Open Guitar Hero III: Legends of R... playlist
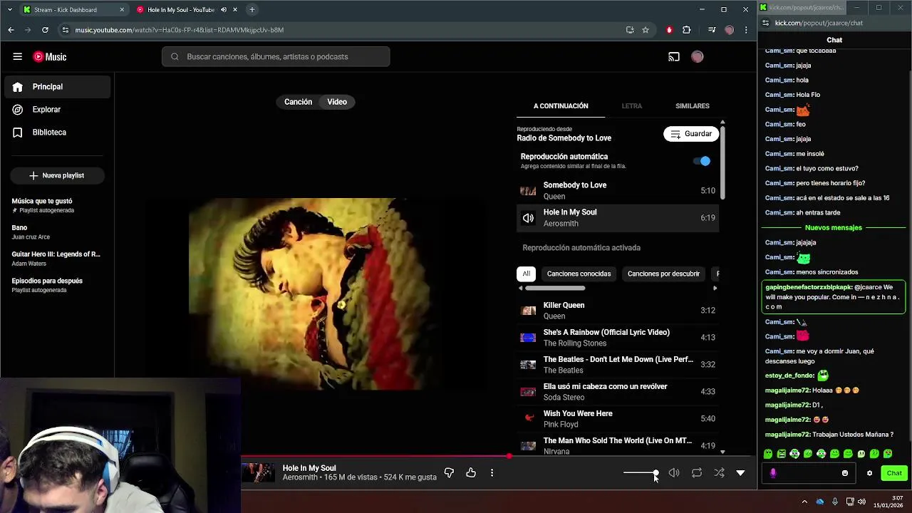The image size is (912, 513). [57, 258]
